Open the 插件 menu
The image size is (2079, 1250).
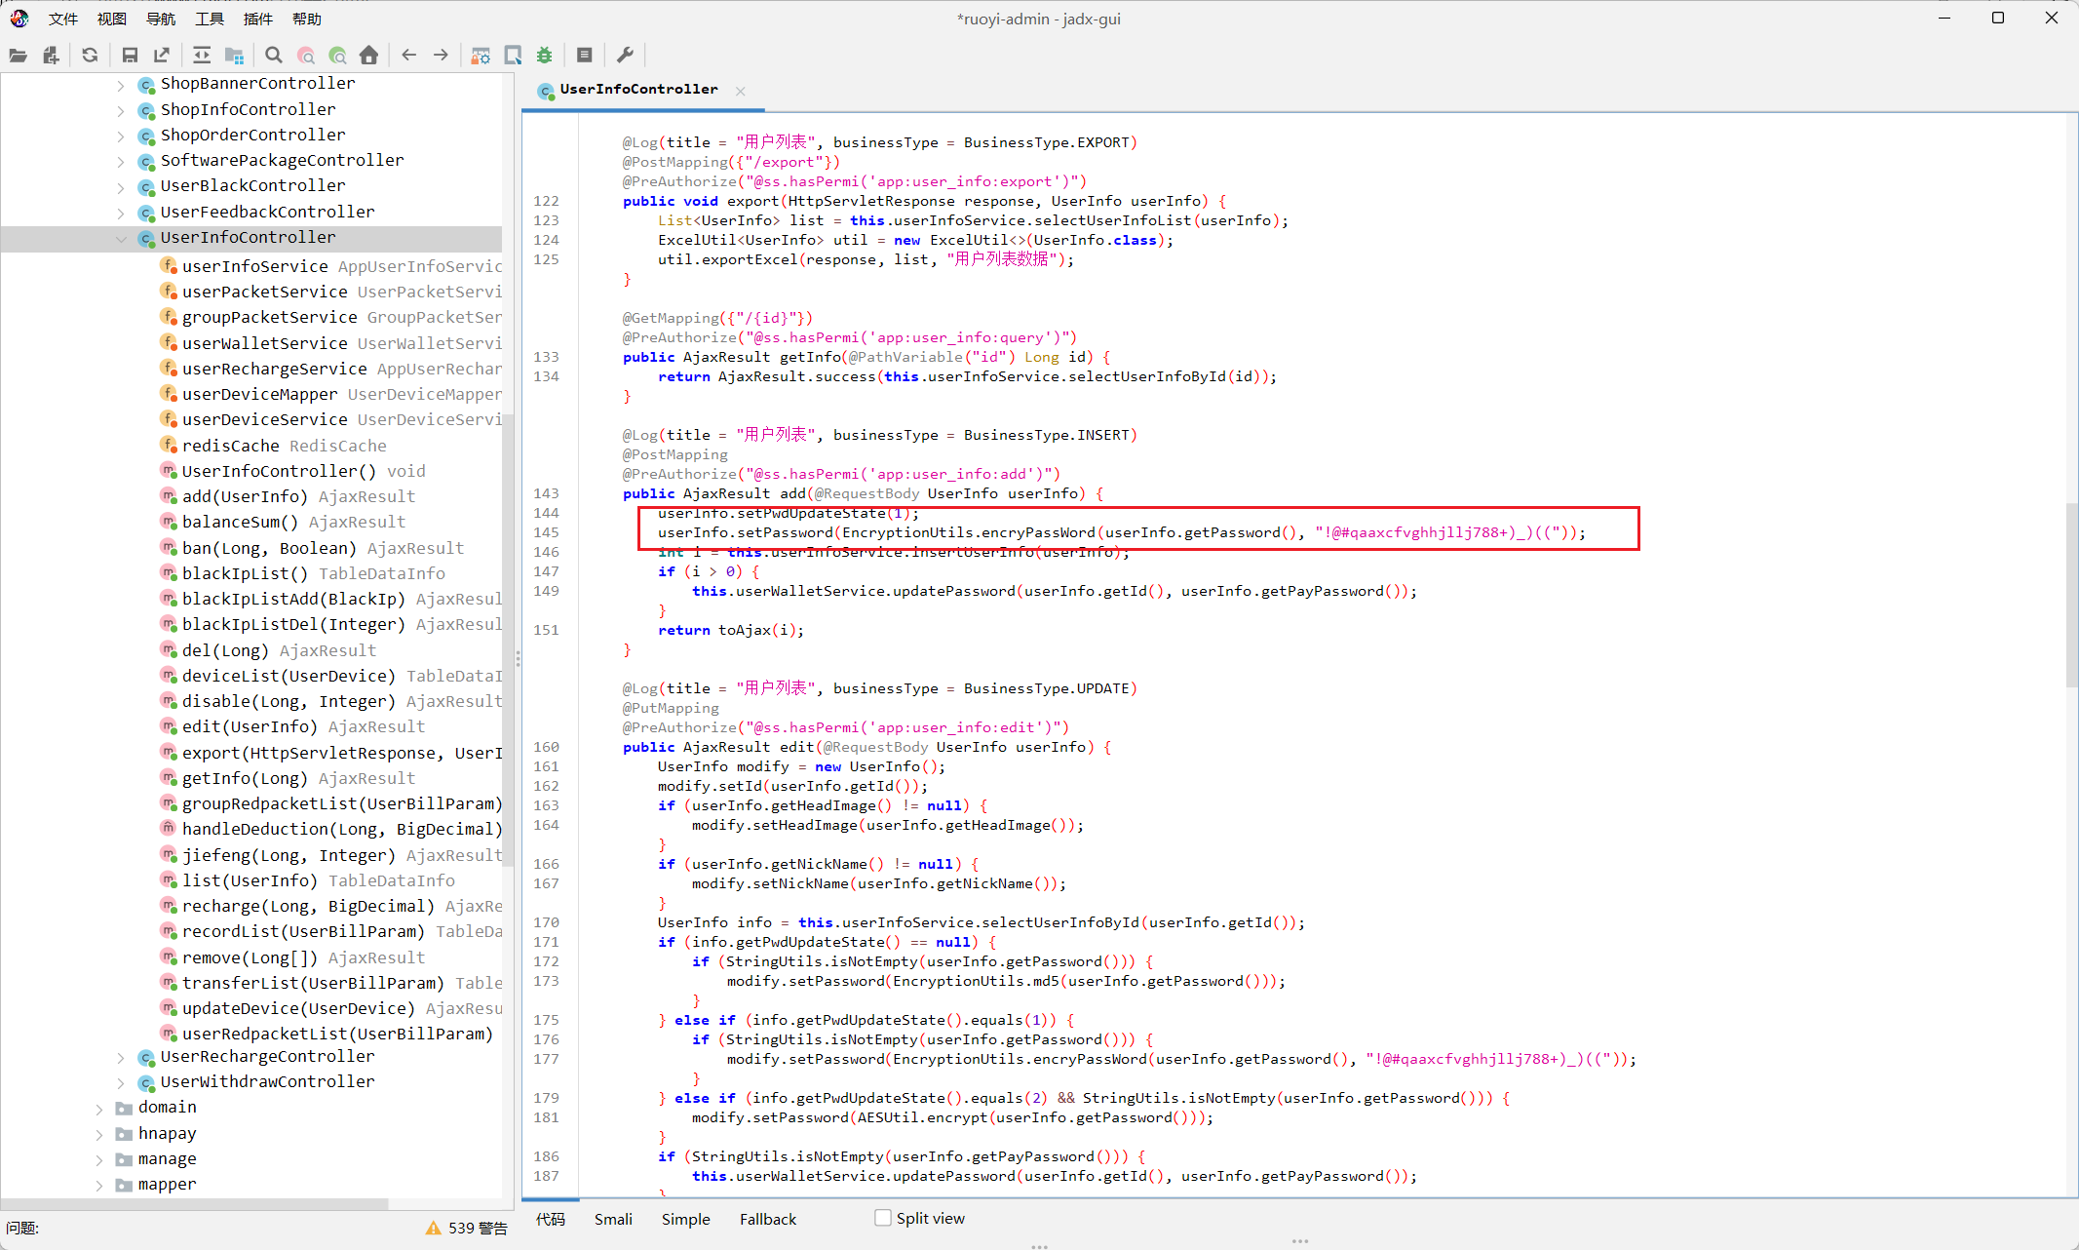[258, 19]
